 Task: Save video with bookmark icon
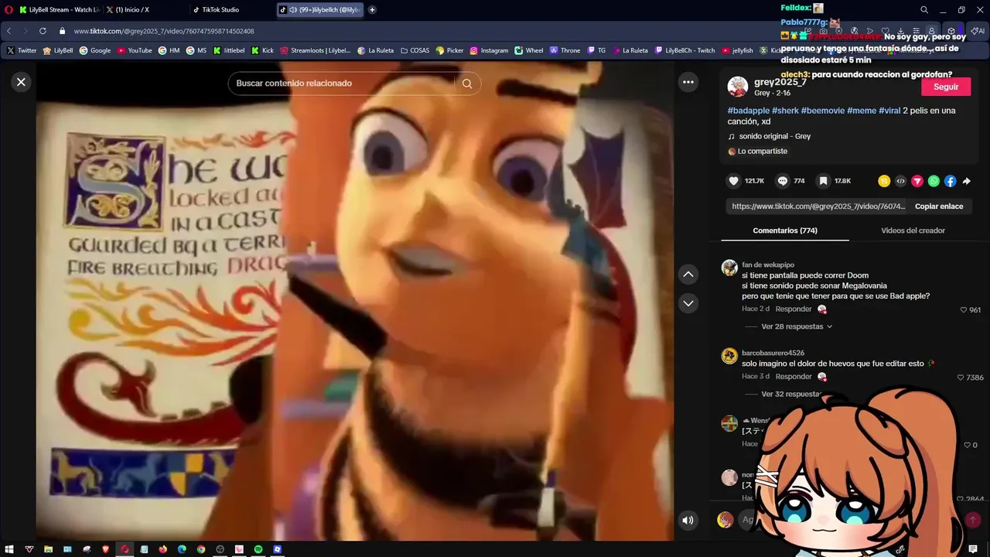(824, 181)
